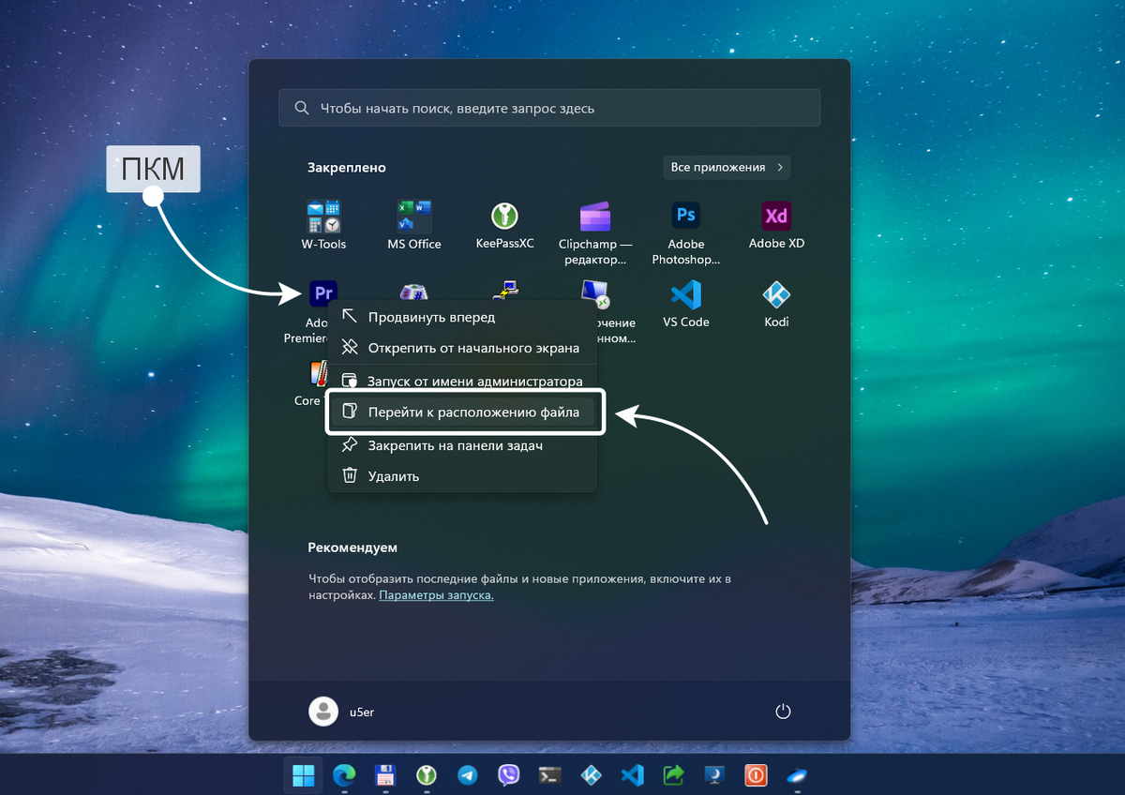Open Kodi from the taskbar
Image resolution: width=1125 pixels, height=795 pixels.
click(591, 775)
